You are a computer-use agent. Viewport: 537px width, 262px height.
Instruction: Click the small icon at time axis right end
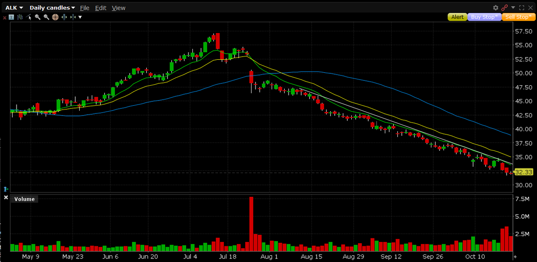pyautogui.click(x=515, y=256)
